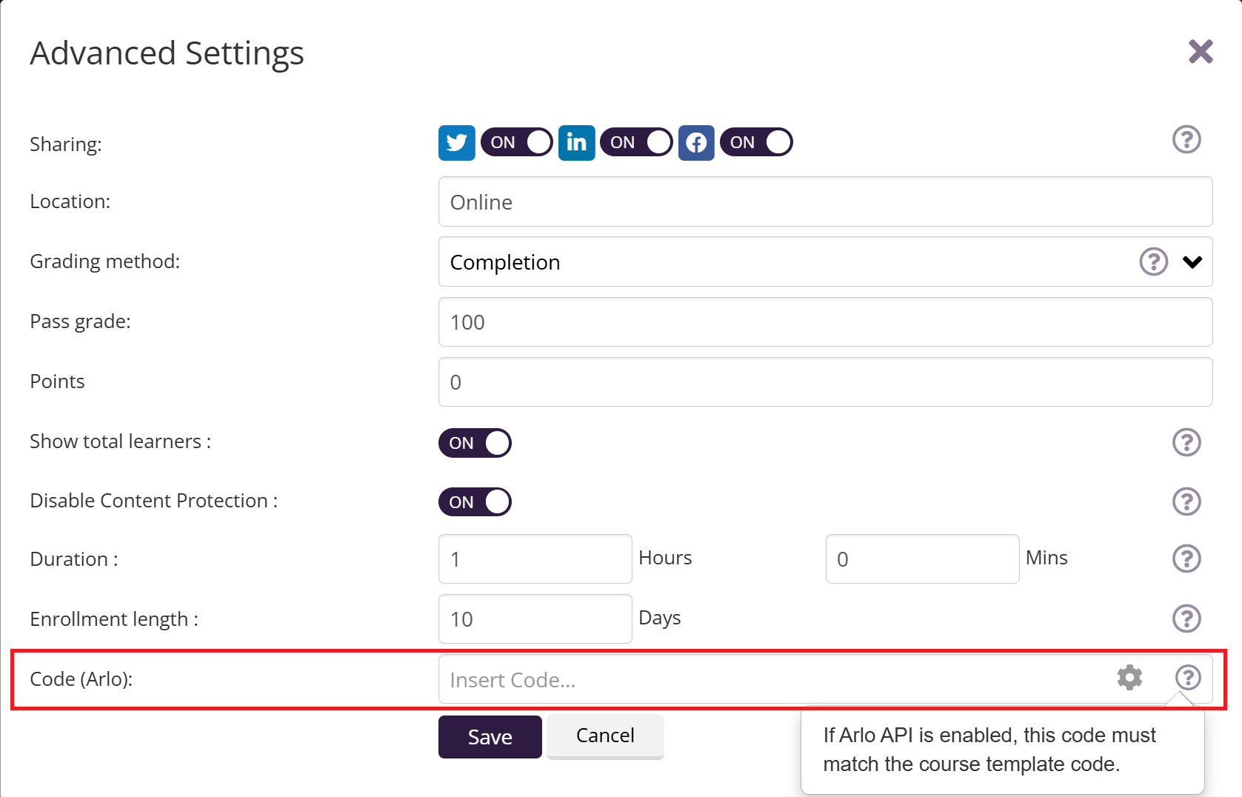Open the gear icon in Code field
The width and height of the screenshot is (1242, 797).
pos(1129,678)
